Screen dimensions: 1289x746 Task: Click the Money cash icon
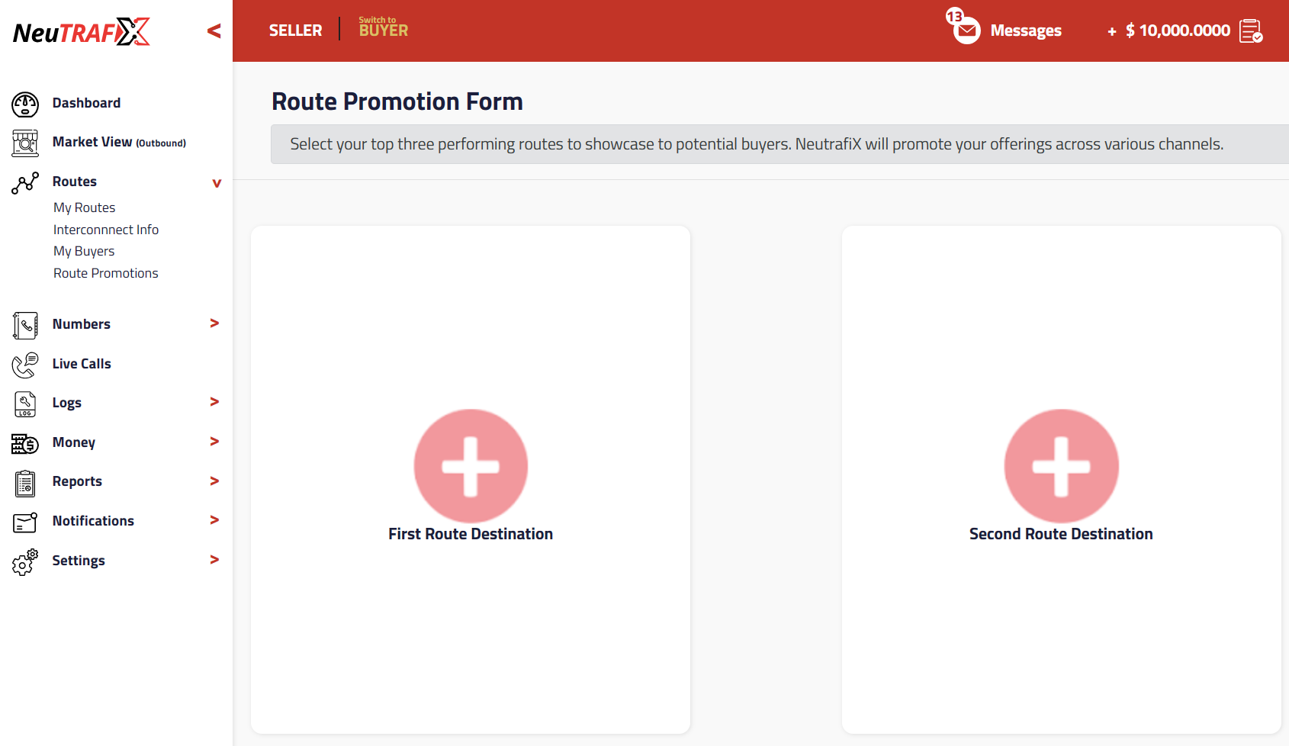tap(25, 443)
